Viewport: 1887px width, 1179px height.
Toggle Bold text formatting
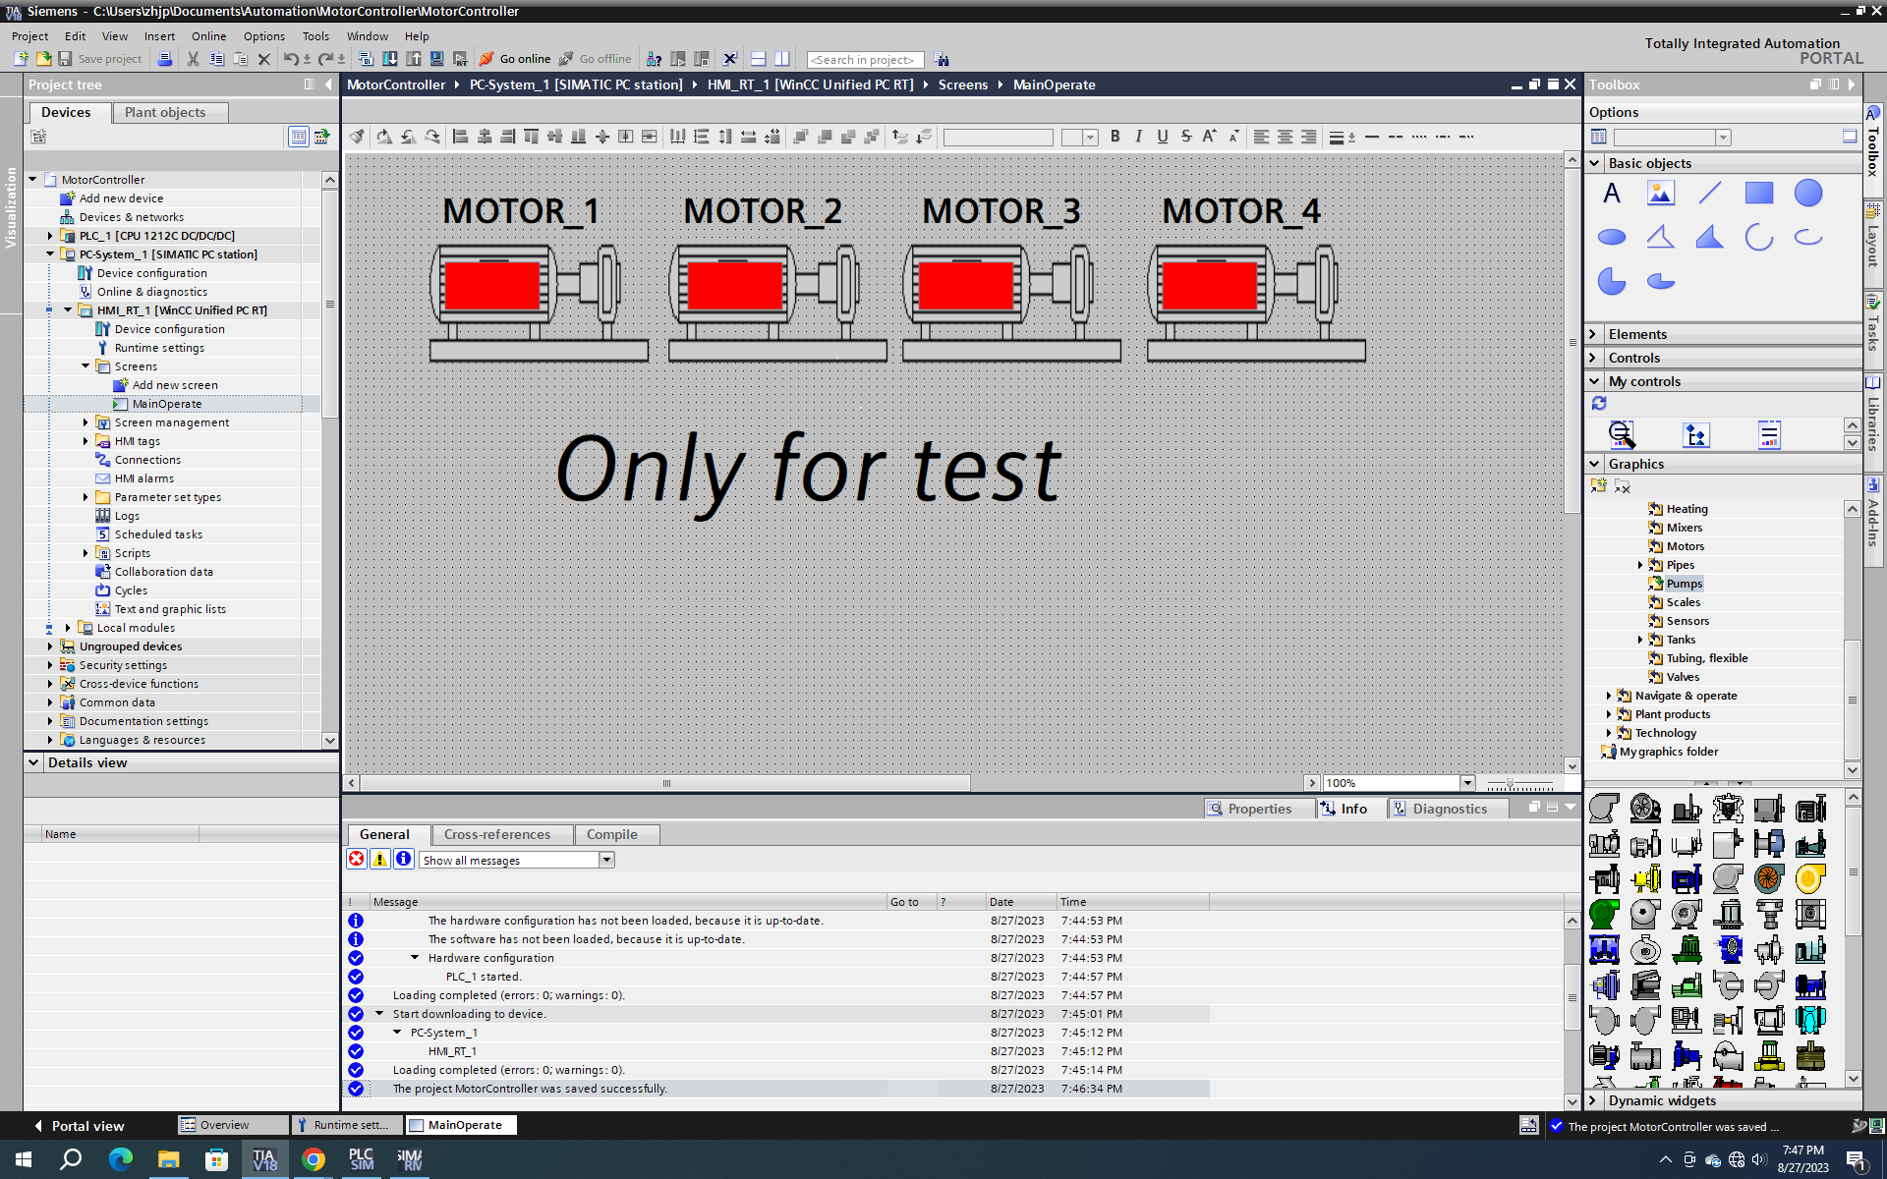(x=1115, y=137)
